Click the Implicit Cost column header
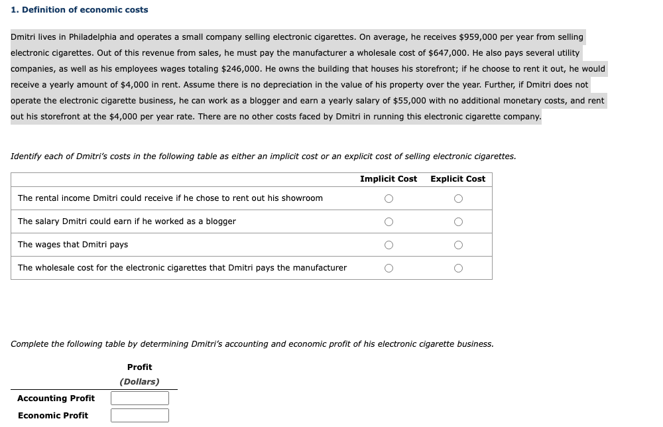 point(389,178)
